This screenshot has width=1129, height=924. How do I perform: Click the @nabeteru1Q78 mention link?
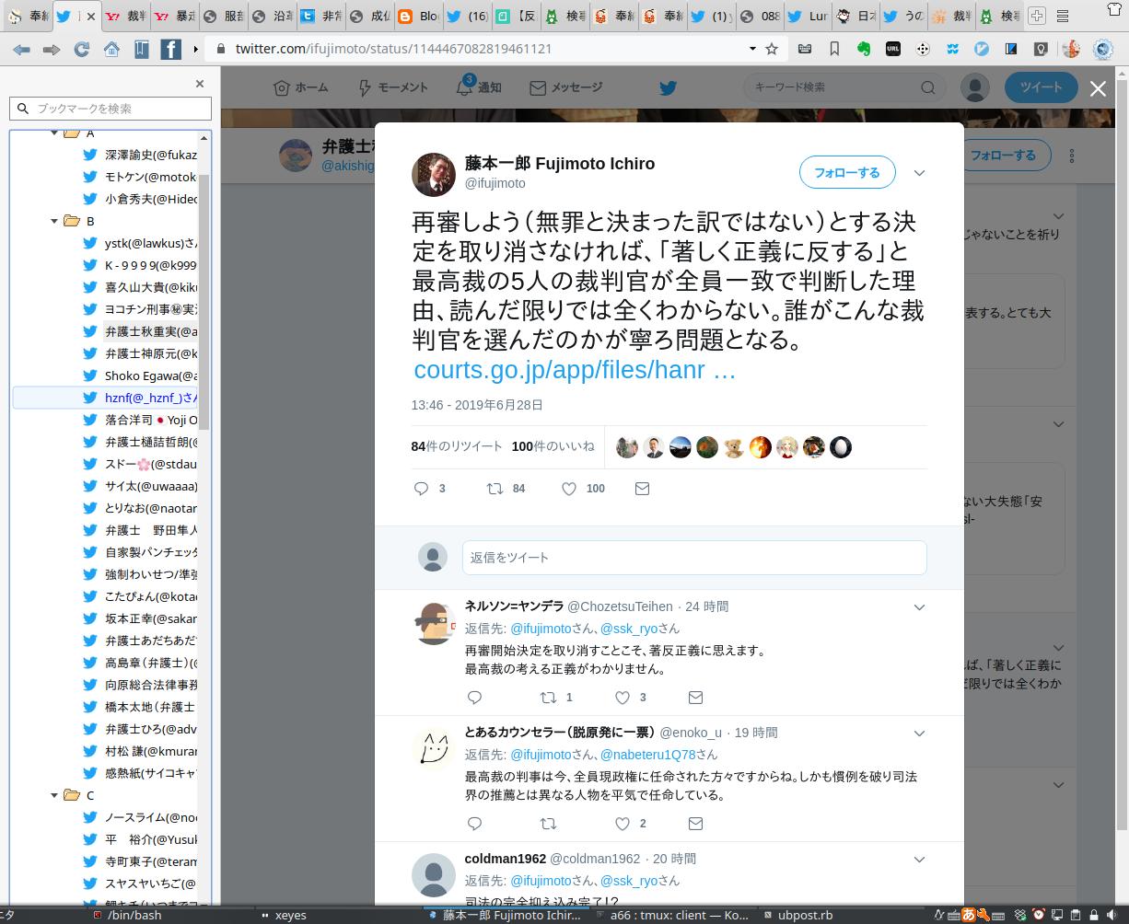point(648,755)
